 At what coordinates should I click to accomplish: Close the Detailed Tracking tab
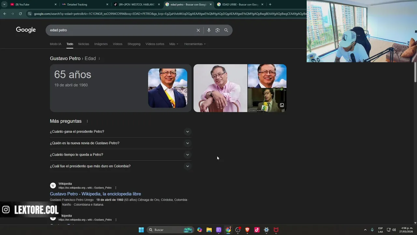pyautogui.click(x=107, y=5)
